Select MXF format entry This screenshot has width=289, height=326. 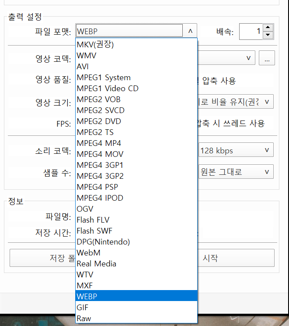point(136,285)
